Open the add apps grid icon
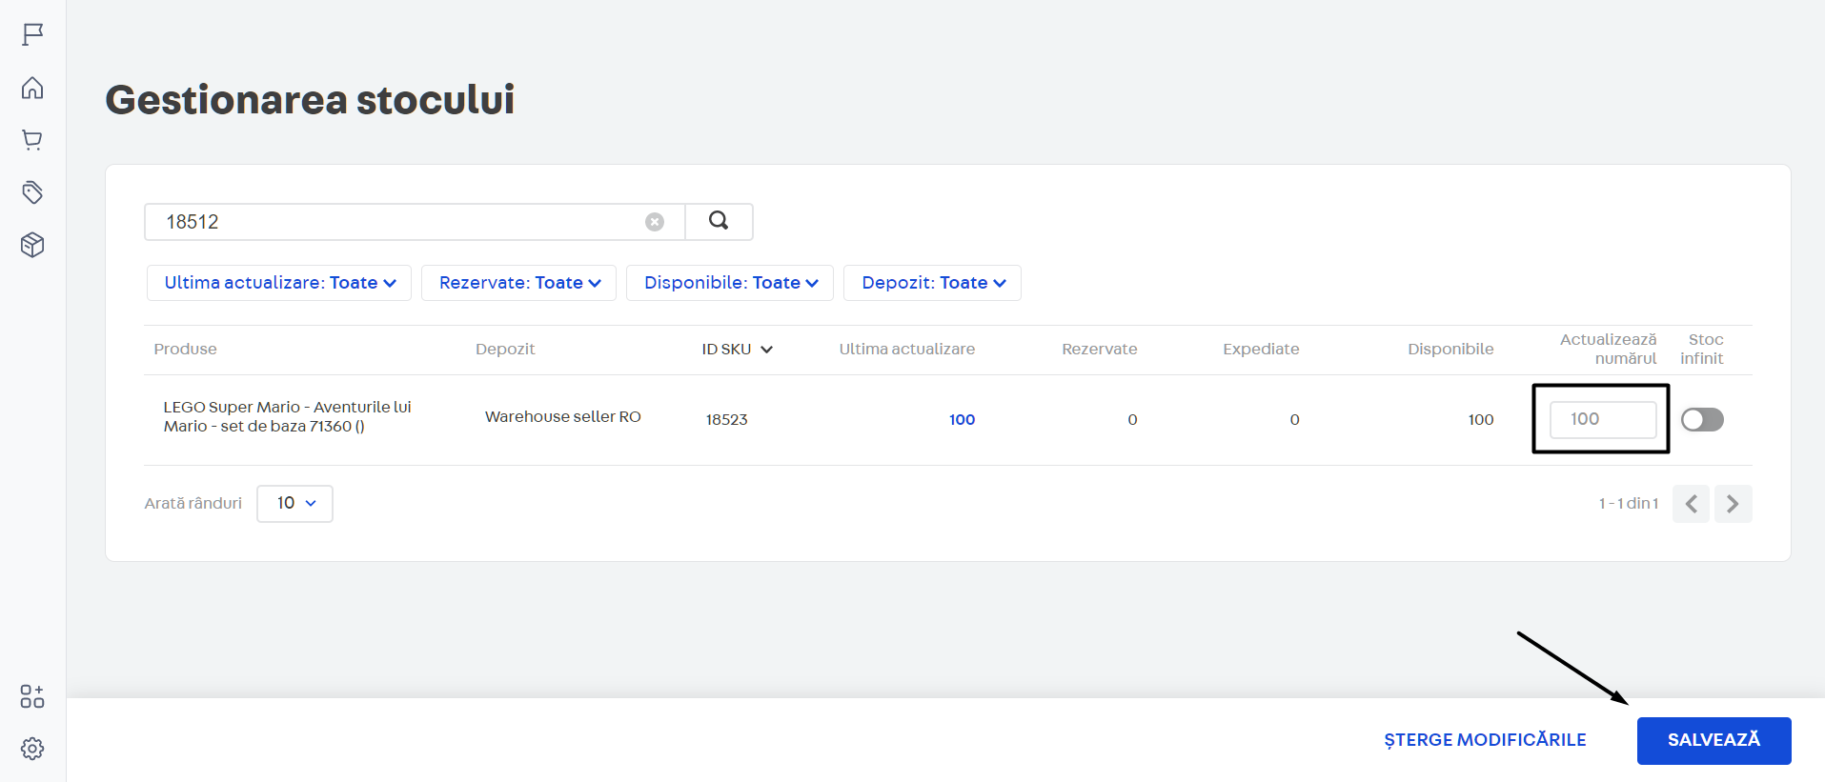1825x782 pixels. click(x=32, y=696)
